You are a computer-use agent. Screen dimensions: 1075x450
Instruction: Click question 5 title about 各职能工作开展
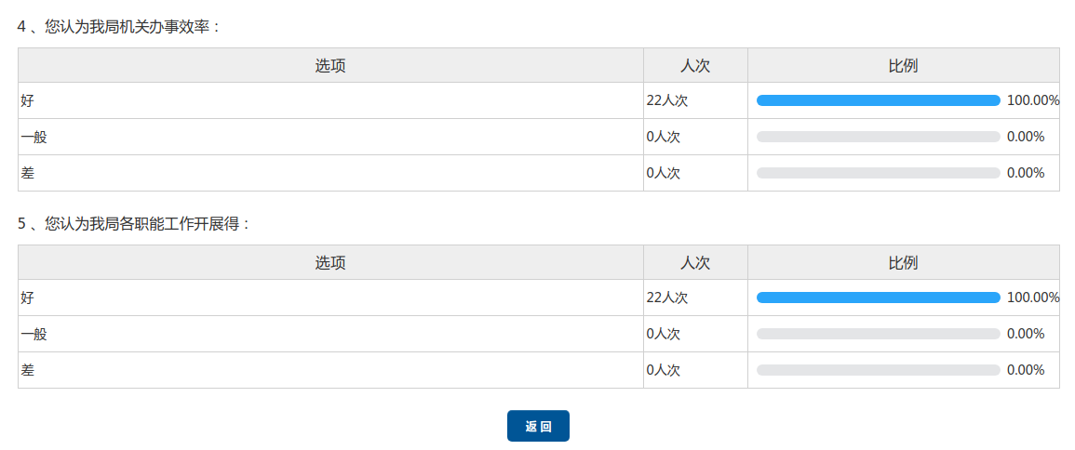click(134, 224)
